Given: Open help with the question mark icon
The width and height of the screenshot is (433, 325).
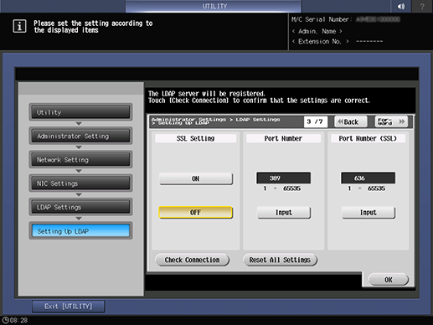Looking at the screenshot, I should pyautogui.click(x=422, y=6).
